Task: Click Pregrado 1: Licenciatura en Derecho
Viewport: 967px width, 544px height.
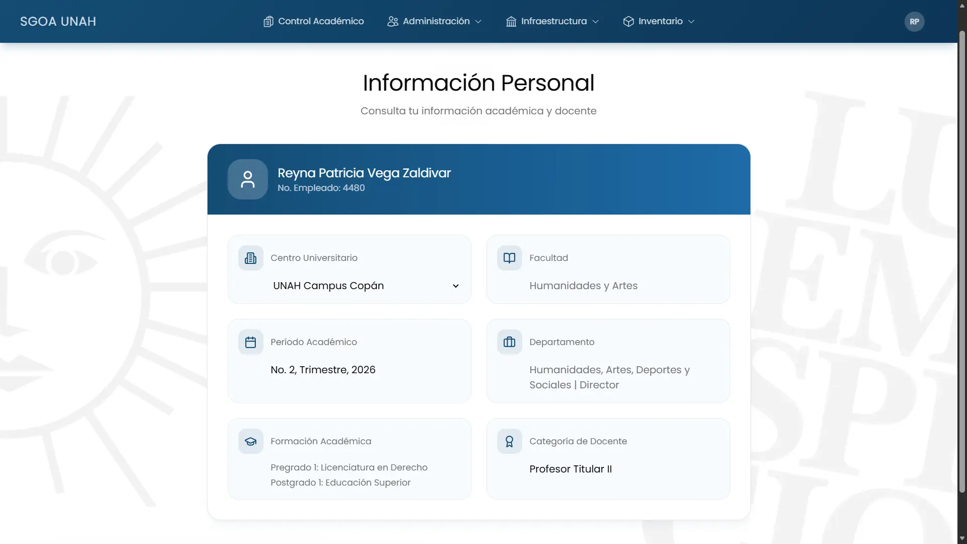Action: click(349, 467)
